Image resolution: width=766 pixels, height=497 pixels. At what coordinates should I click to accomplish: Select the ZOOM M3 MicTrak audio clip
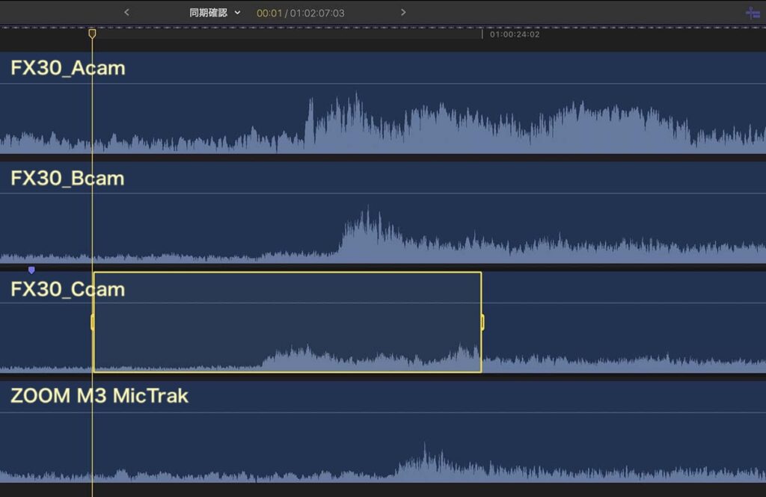click(x=383, y=432)
